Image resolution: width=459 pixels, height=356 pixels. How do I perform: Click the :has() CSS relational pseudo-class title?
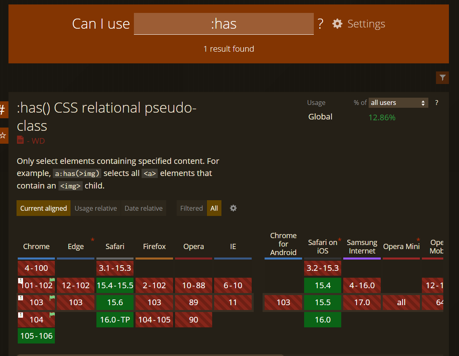[x=106, y=117]
